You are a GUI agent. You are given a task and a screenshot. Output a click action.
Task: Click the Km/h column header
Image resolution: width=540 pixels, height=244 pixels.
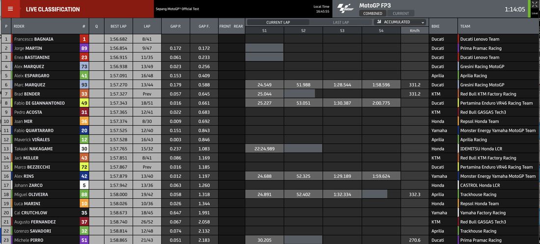[x=415, y=30]
